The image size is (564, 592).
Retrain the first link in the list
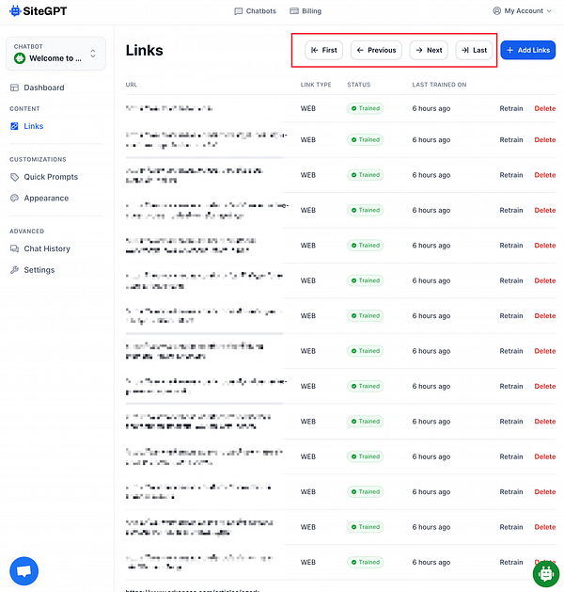(511, 109)
